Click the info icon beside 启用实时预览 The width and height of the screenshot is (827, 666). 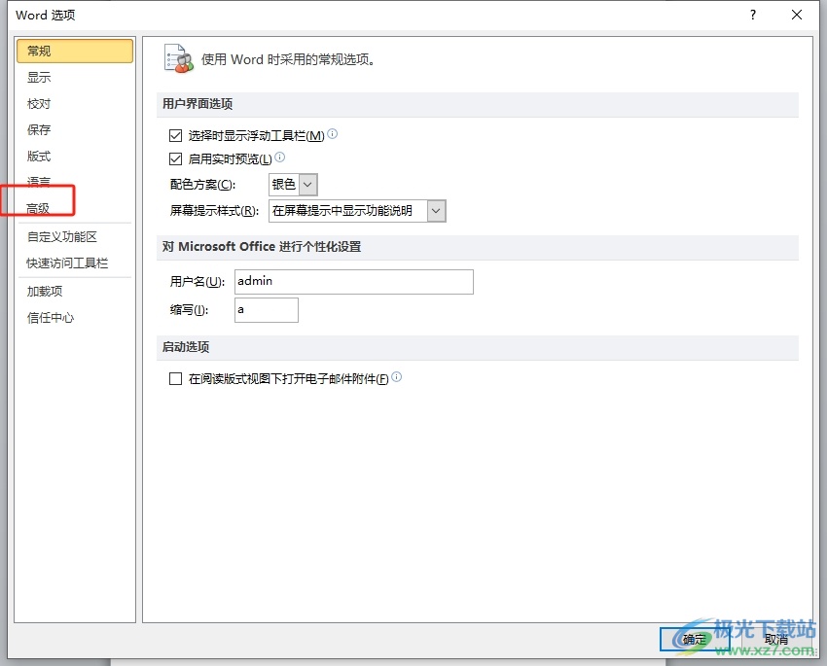coord(280,157)
